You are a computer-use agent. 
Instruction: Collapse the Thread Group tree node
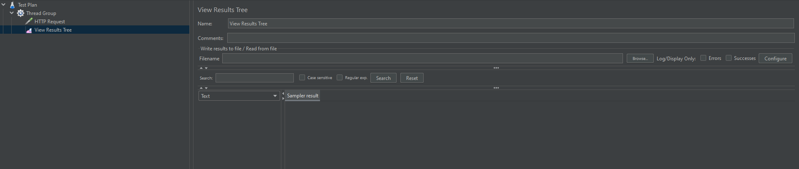tap(12, 13)
